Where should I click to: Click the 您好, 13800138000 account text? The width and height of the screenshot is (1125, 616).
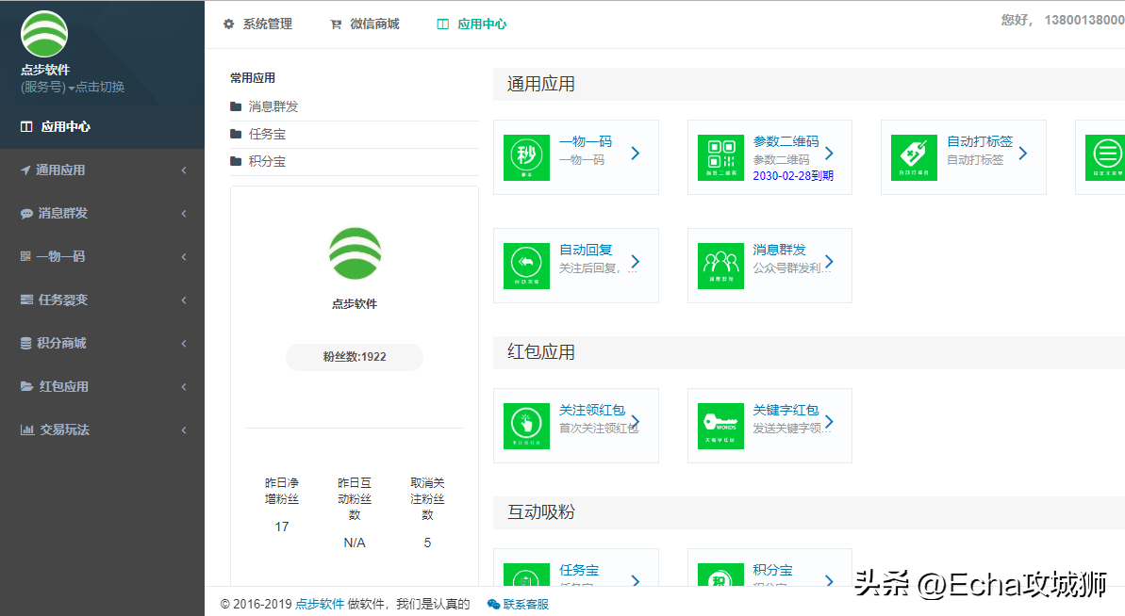1064,20
